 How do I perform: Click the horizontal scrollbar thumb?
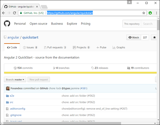(62, 123)
